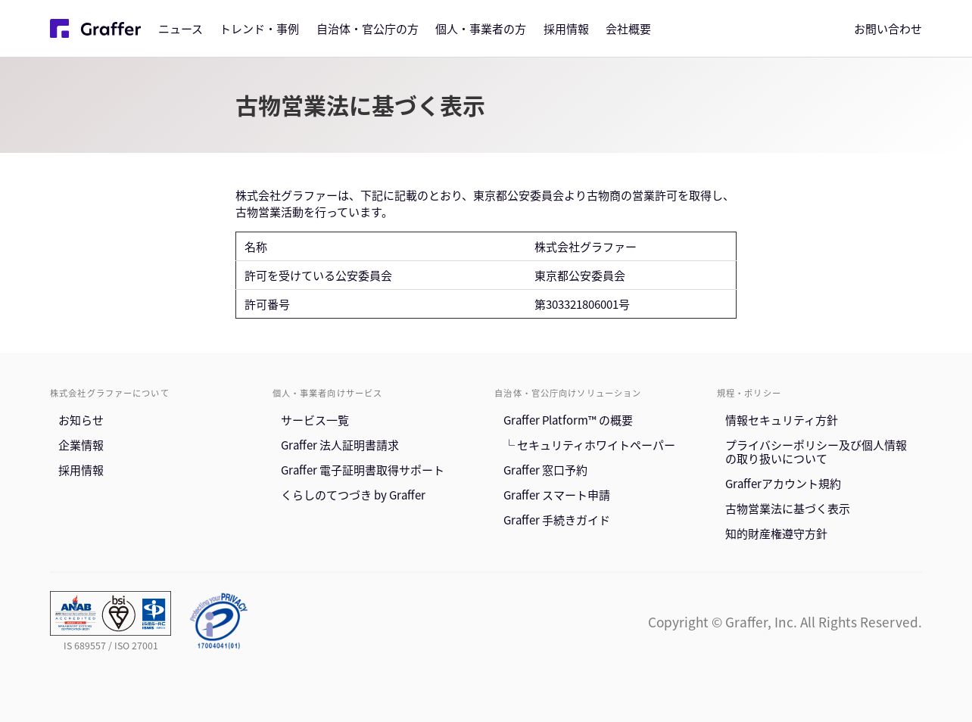Go to 自治体・官公庁の方 in navigation
The width and height of the screenshot is (972, 722).
pos(367,29)
